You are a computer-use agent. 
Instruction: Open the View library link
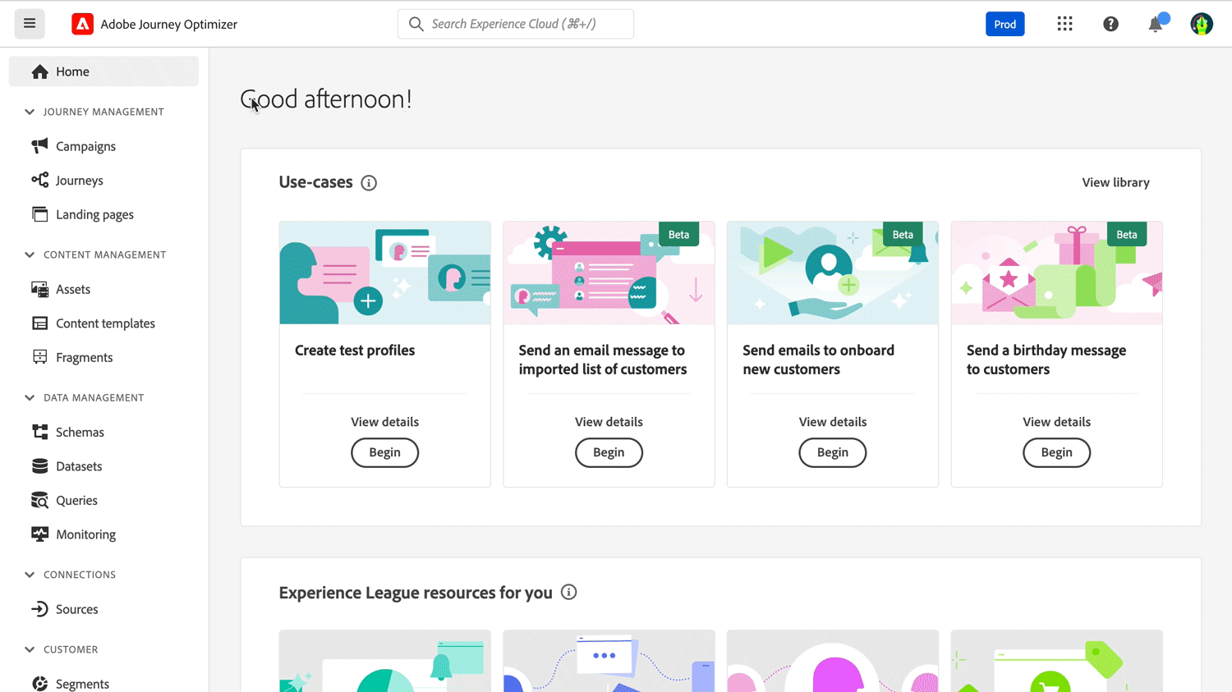(1115, 182)
